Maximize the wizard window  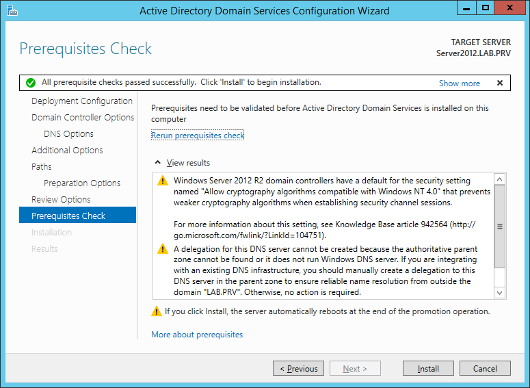coord(486,8)
